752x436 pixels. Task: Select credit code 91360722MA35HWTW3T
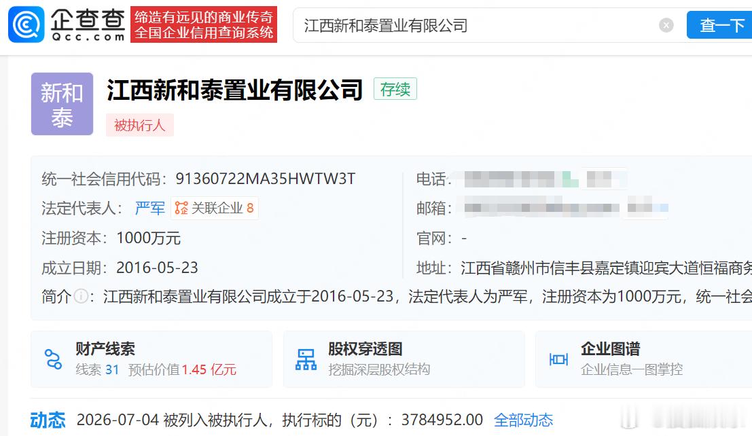(x=265, y=179)
